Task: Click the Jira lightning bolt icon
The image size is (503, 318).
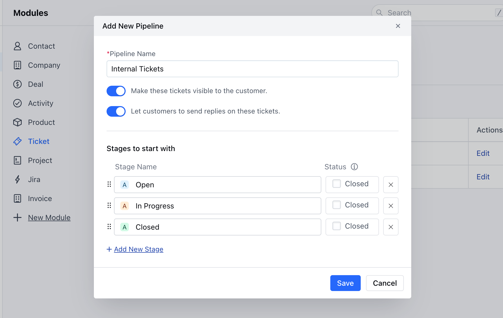Action: tap(17, 179)
